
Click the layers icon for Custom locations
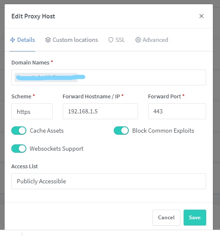tap(48, 40)
